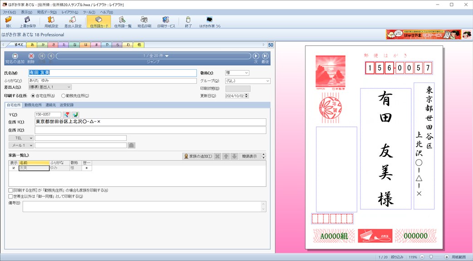The width and height of the screenshot is (473, 261).
Task: Open the 敬称 dropdown showing 様
Action: 237,73
